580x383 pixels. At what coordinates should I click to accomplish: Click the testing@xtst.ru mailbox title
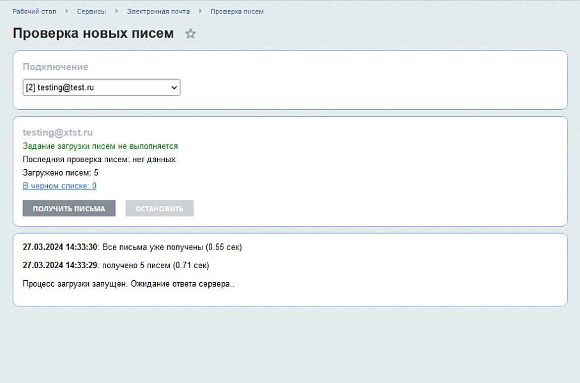pyautogui.click(x=57, y=133)
